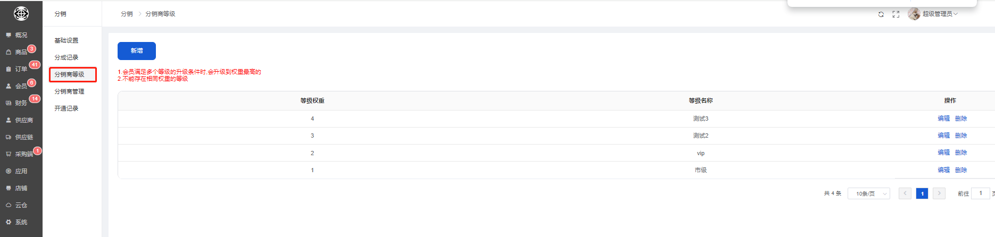Click the site logo icon

pos(21,14)
